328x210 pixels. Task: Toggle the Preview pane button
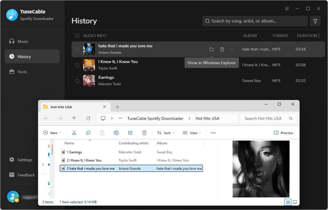pyautogui.click(x=283, y=133)
